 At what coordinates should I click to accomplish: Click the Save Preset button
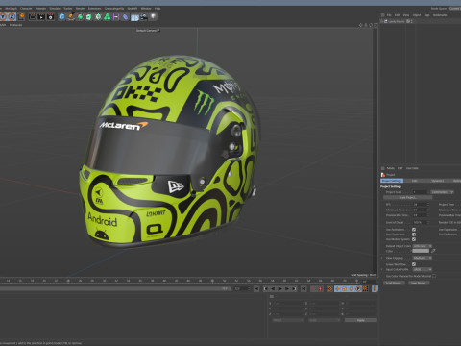click(x=419, y=283)
